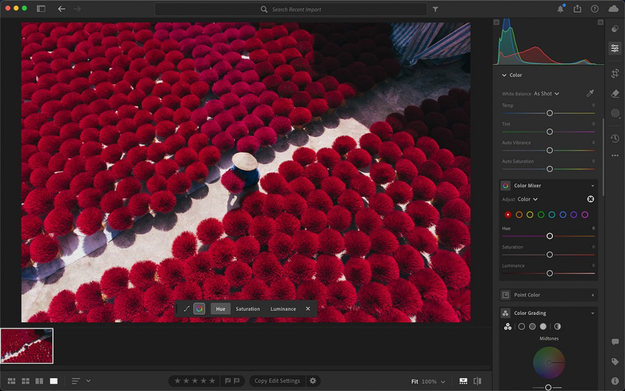Open the filter funnel icon
Viewport: 625px width, 391px height.
[435, 9]
